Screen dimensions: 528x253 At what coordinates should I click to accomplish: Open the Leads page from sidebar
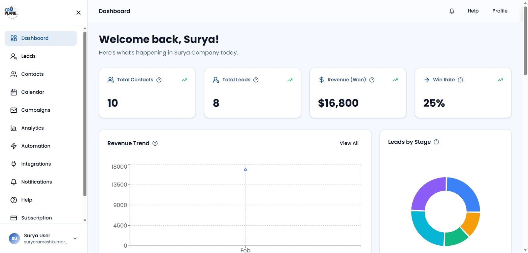(28, 56)
